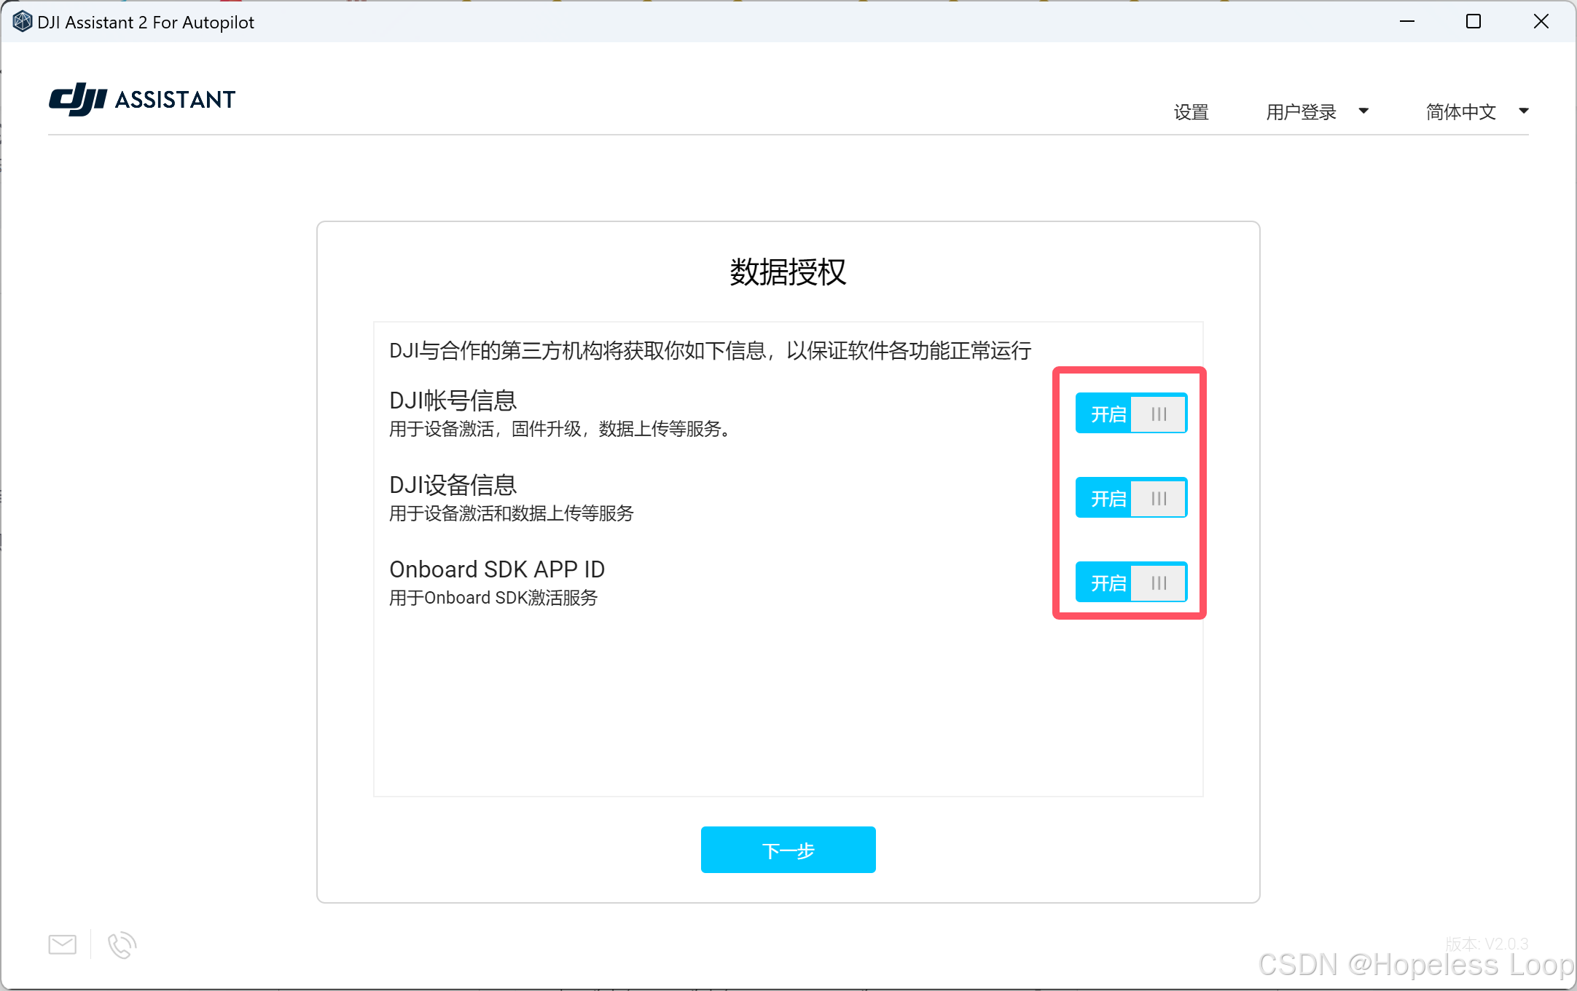Click the 下一步 button
Screen dimensions: 1577x991
click(x=788, y=850)
